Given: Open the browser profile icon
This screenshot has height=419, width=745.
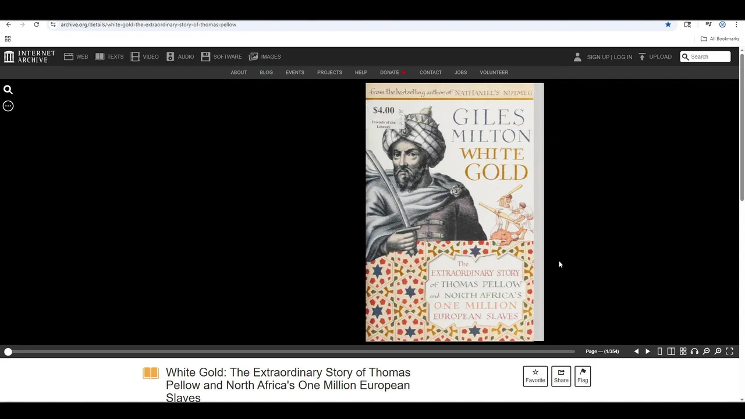Looking at the screenshot, I should [x=722, y=24].
